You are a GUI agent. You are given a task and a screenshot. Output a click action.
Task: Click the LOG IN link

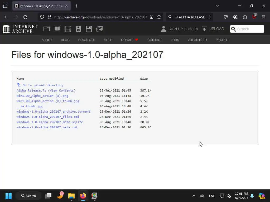pos(192,29)
